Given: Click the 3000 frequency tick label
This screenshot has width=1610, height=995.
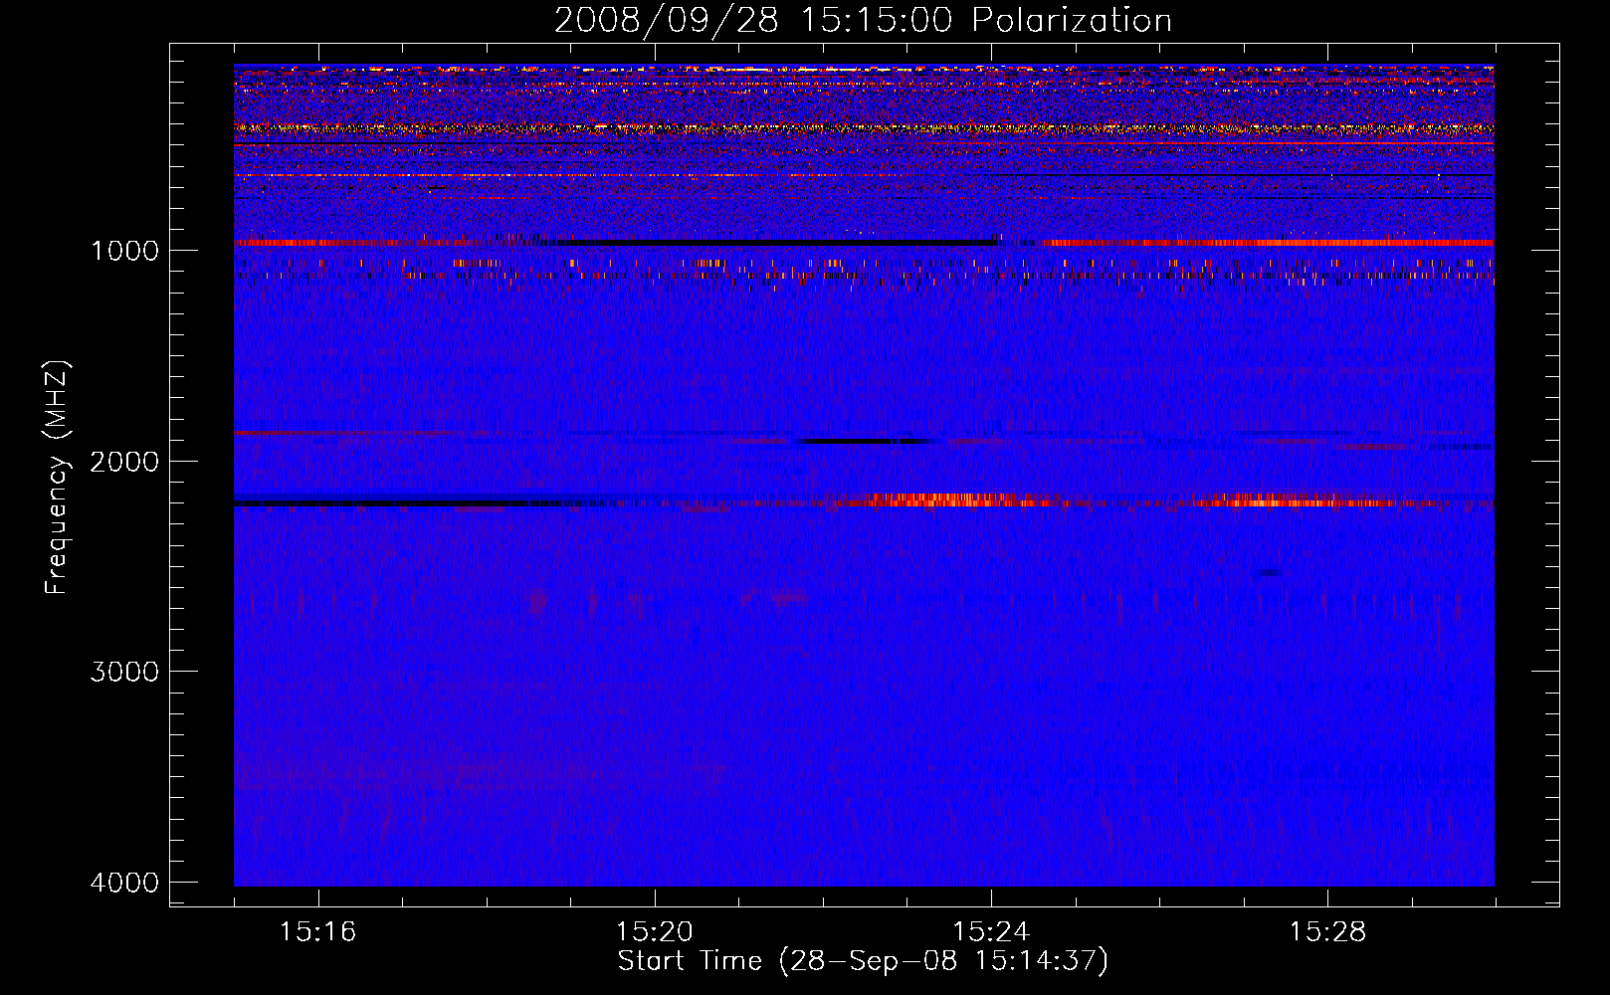Looking at the screenshot, I should [124, 672].
